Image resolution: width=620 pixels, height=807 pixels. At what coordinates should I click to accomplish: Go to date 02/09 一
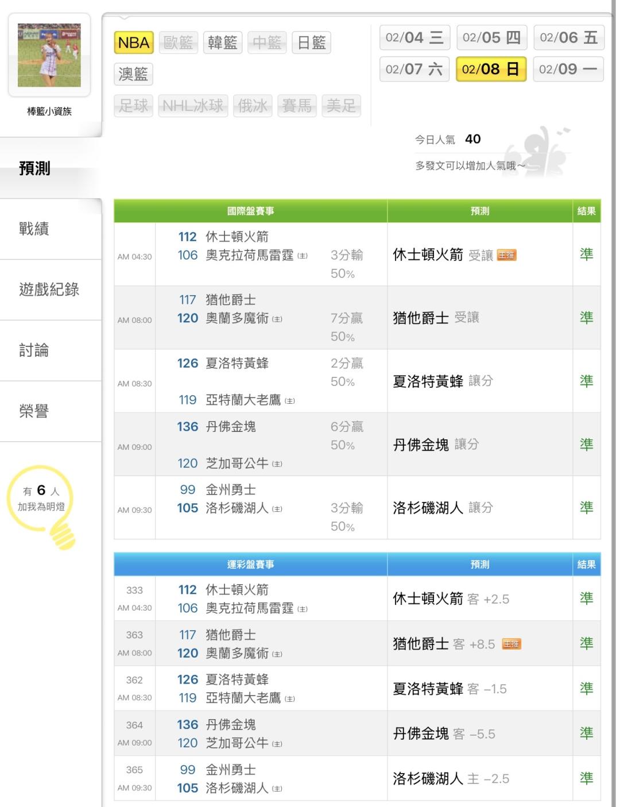(x=568, y=69)
